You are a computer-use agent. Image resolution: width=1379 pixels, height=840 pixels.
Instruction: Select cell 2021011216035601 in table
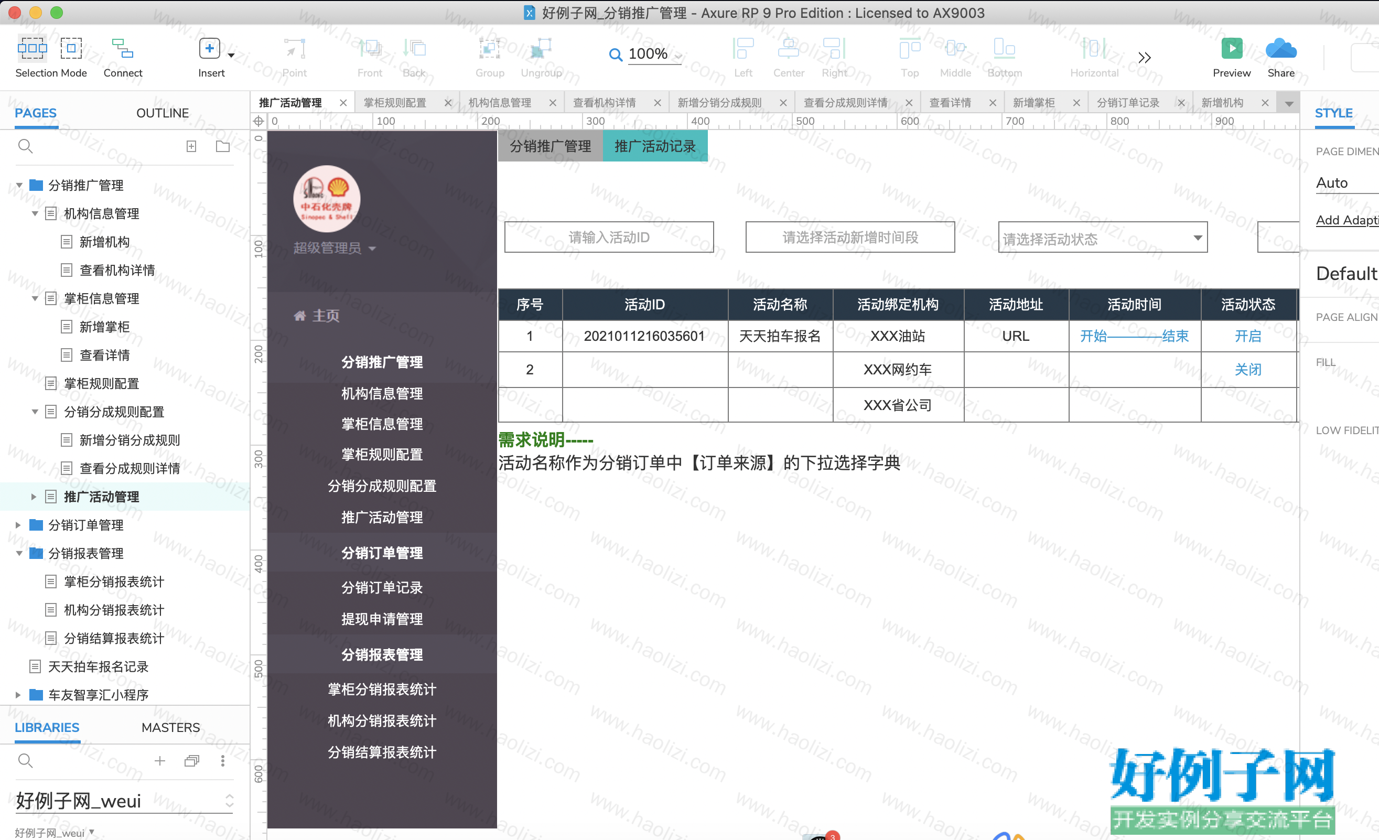click(x=645, y=336)
